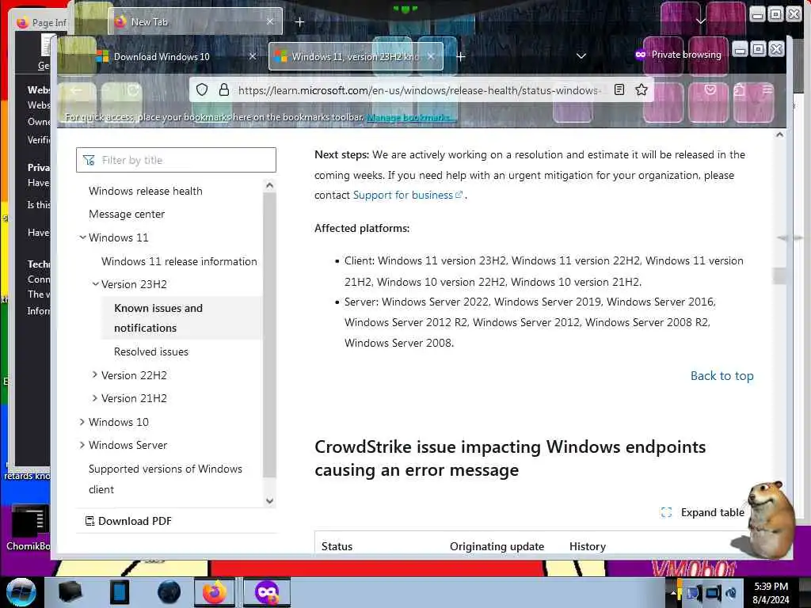This screenshot has height=608, width=811.
Task: Click the private browsing Firefox taskbar icon
Action: pyautogui.click(x=266, y=592)
